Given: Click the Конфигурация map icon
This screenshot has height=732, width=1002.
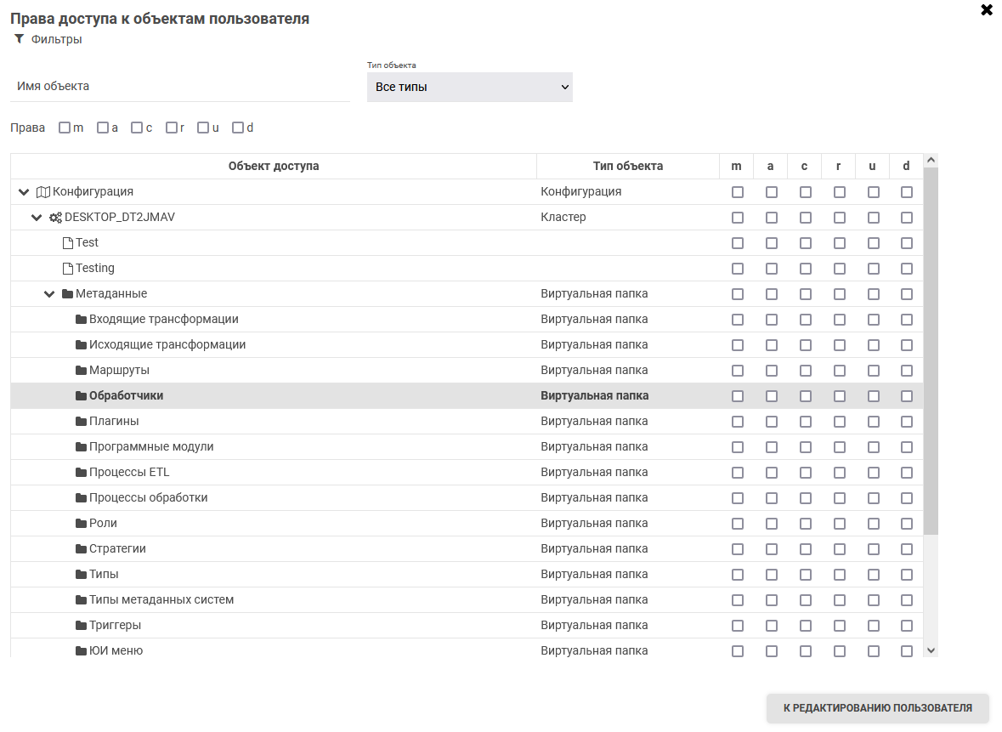Looking at the screenshot, I should point(43,192).
